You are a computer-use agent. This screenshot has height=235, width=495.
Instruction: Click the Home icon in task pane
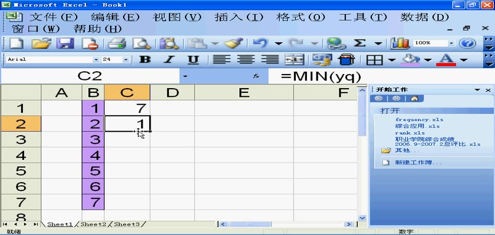(x=415, y=98)
